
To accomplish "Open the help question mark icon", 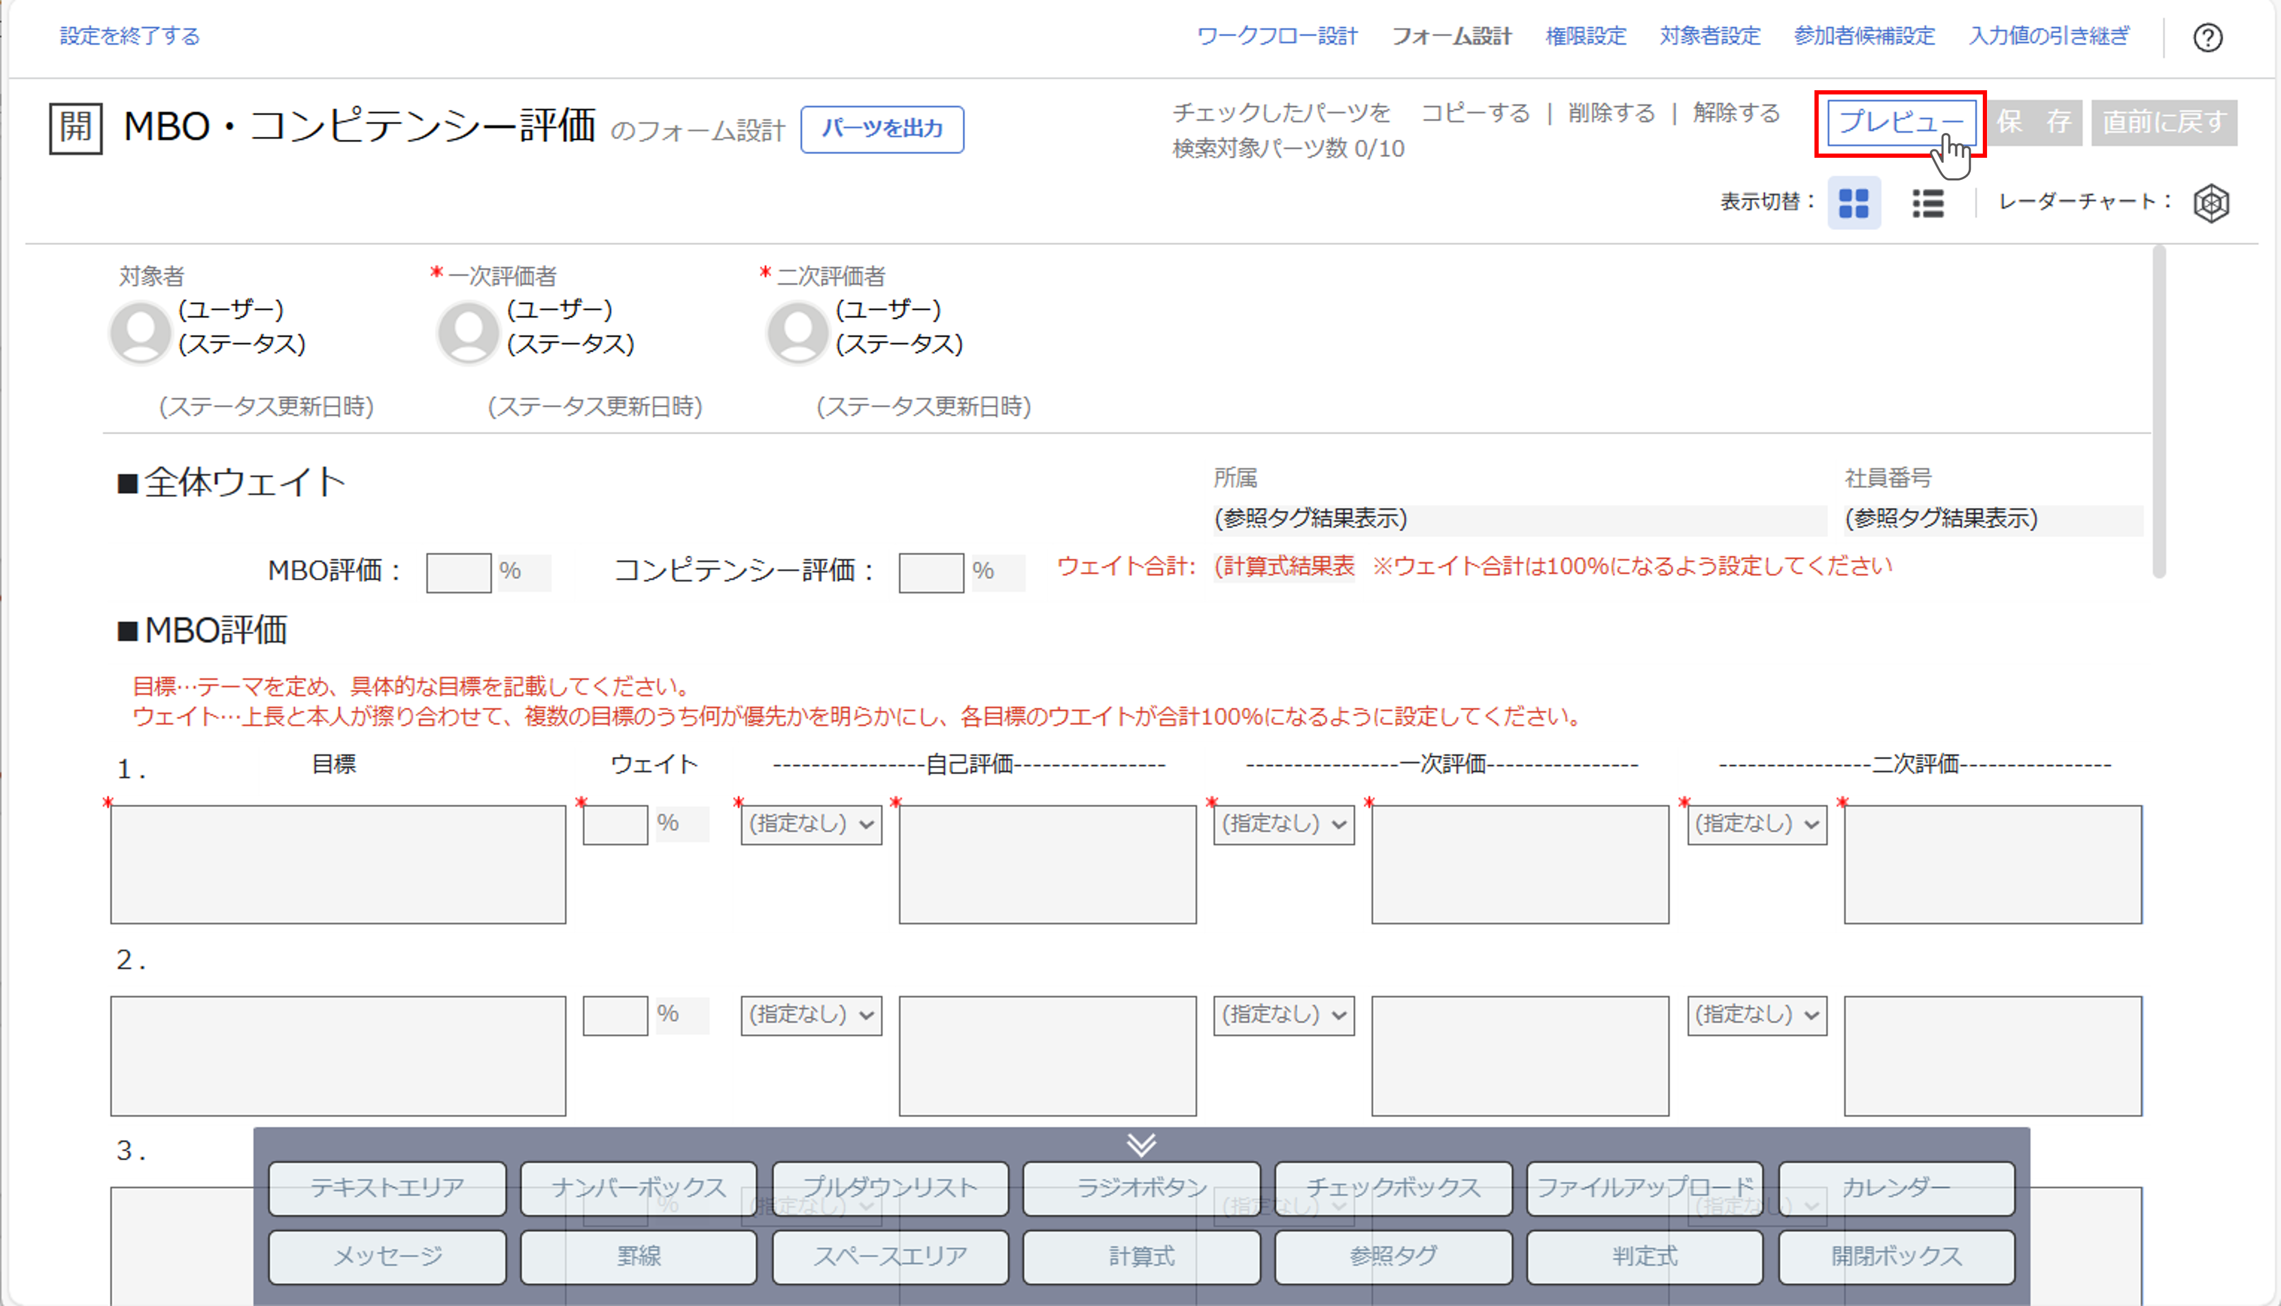I will pos(2208,39).
